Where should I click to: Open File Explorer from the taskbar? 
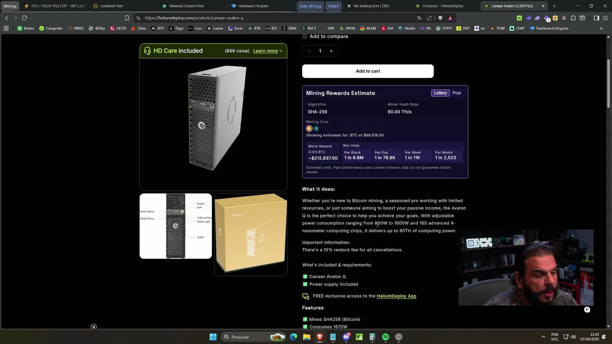(306, 337)
